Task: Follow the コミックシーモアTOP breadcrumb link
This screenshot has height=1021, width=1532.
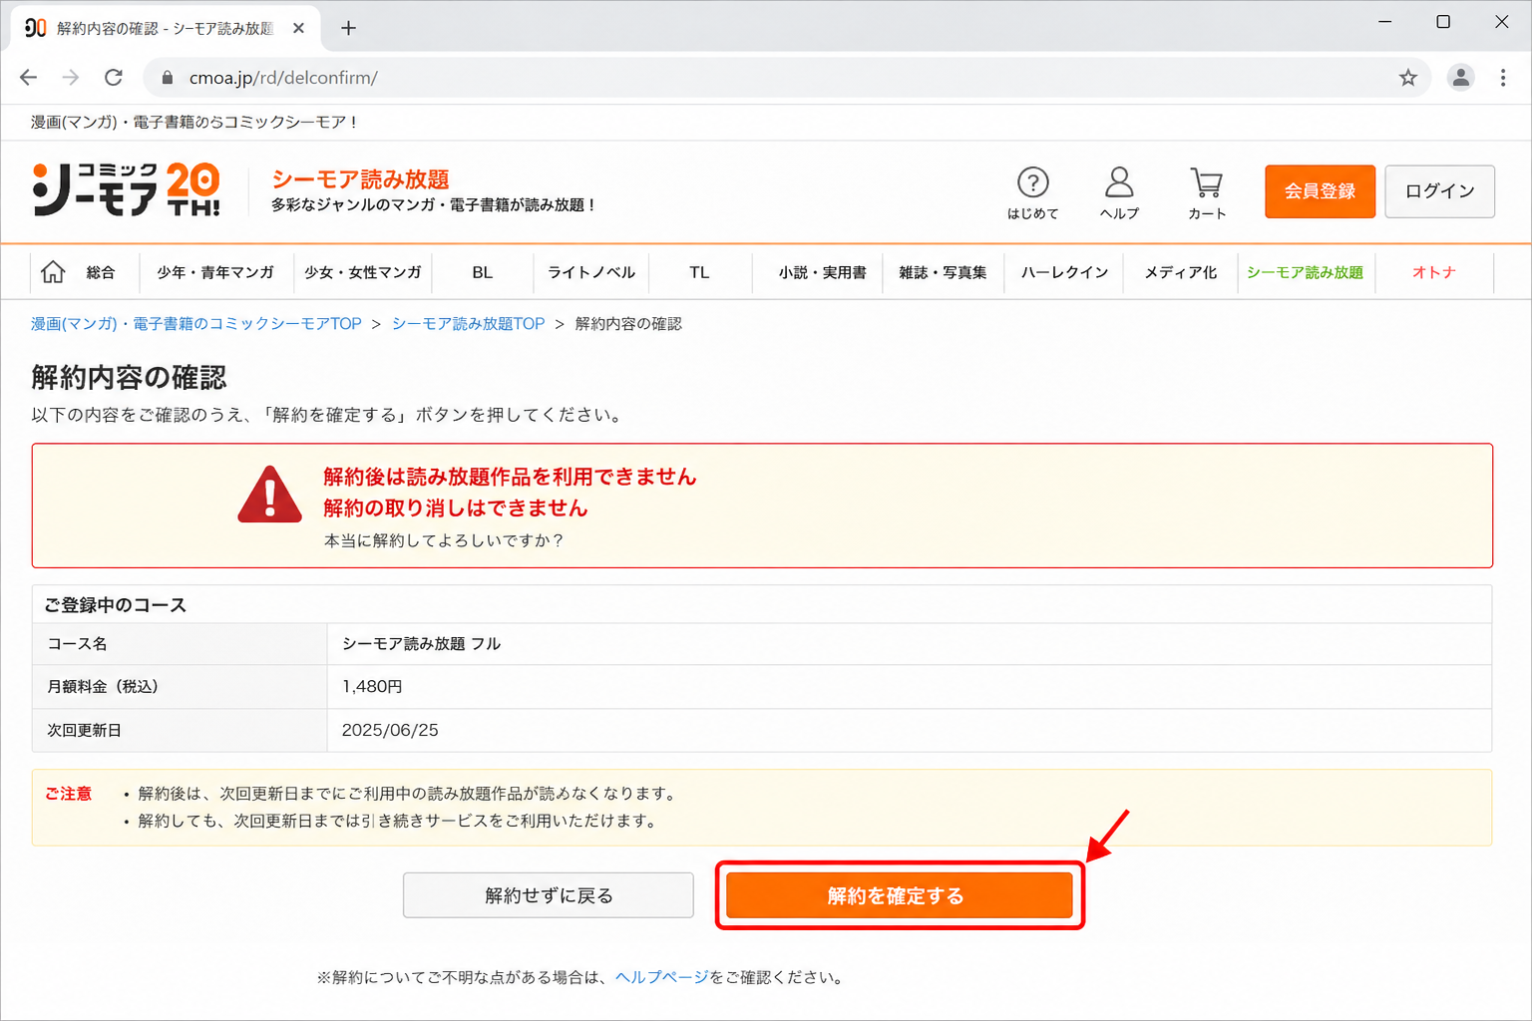Action: [196, 324]
